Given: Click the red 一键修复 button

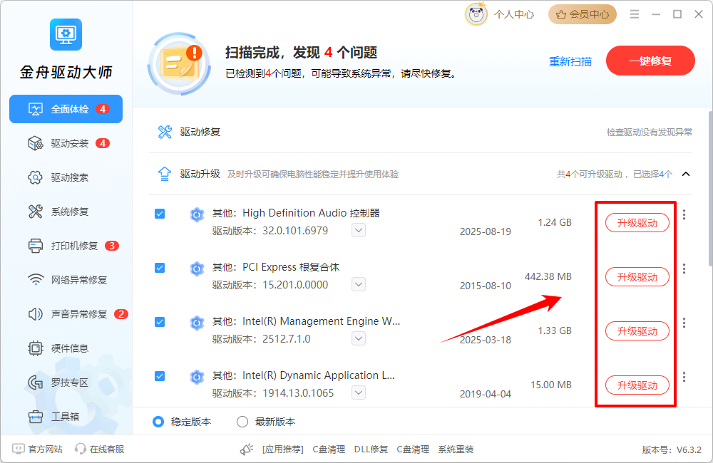Looking at the screenshot, I should 650,61.
